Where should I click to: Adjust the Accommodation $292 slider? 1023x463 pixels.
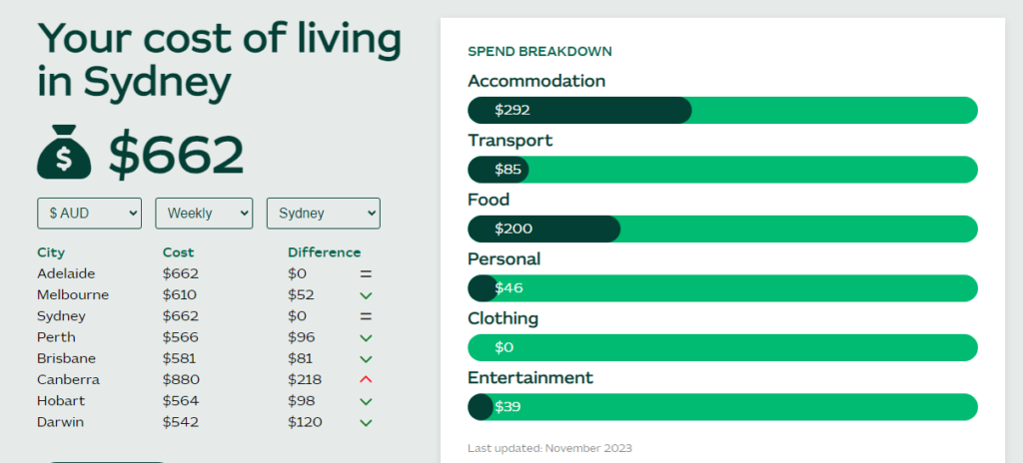(679, 110)
